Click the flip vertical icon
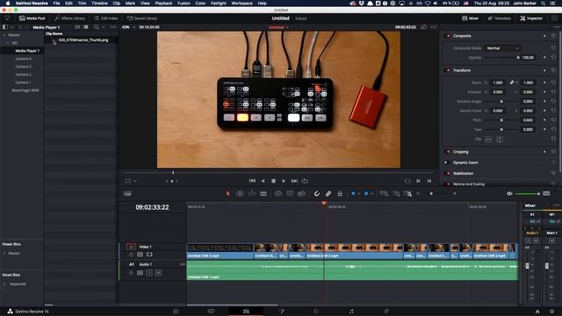The width and height of the screenshot is (562, 316). (x=500, y=140)
